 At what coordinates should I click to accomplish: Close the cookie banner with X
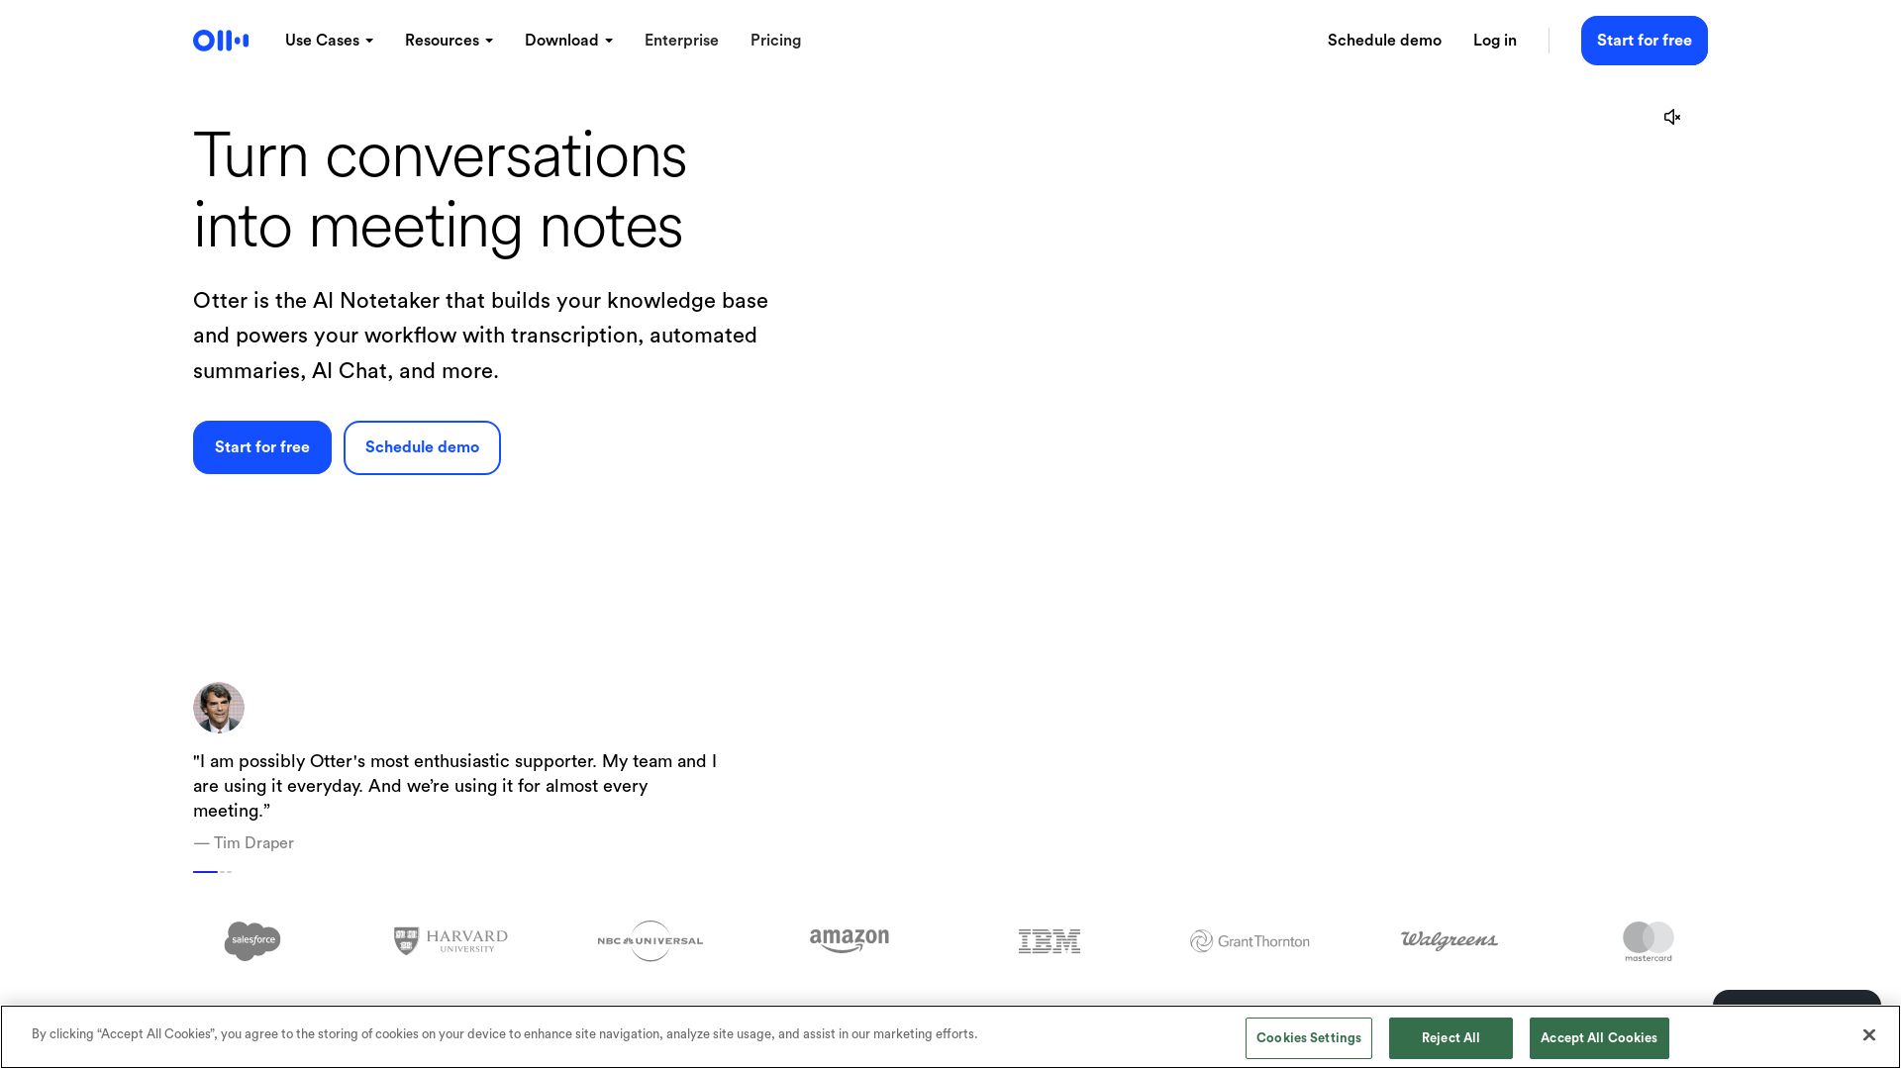click(x=1868, y=1034)
